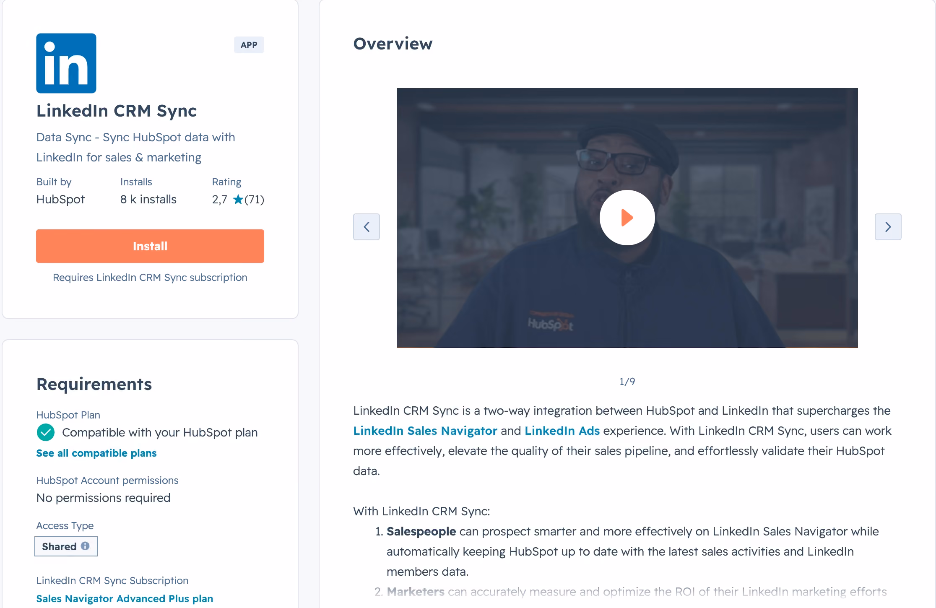Click the Salespeople list item text
936x608 pixels.
click(632, 551)
